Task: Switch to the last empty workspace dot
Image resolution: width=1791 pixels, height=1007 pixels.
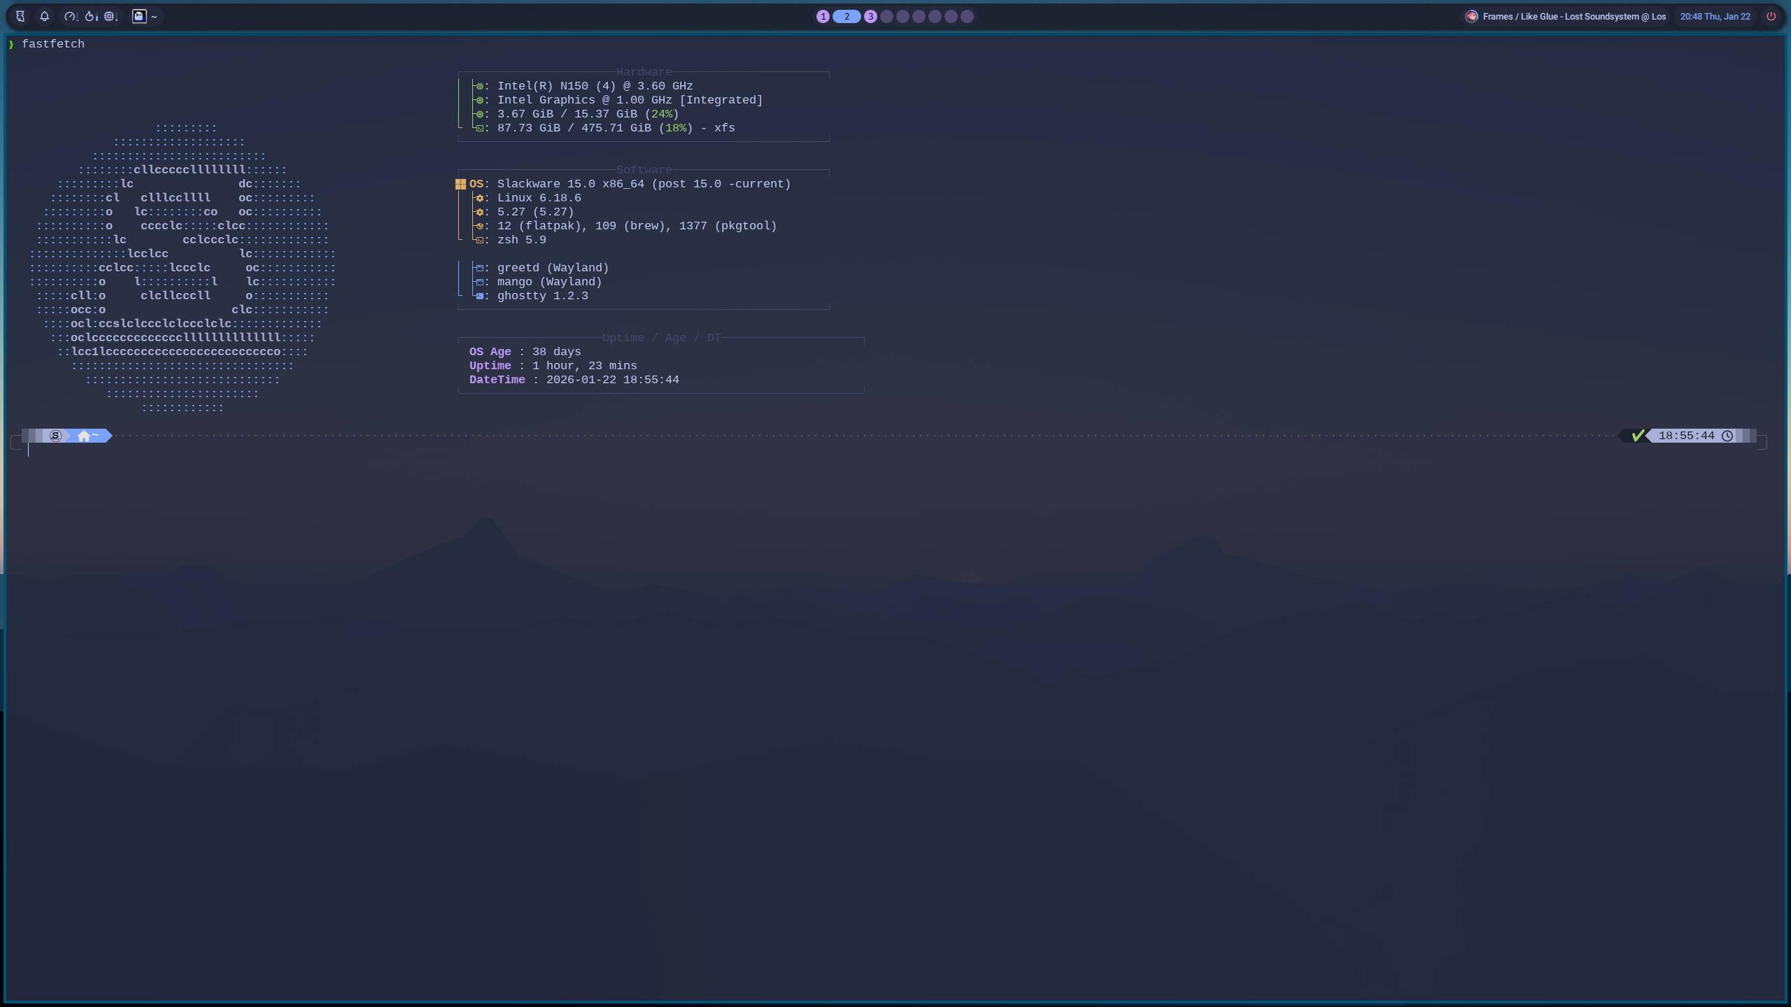Action: pos(967,16)
